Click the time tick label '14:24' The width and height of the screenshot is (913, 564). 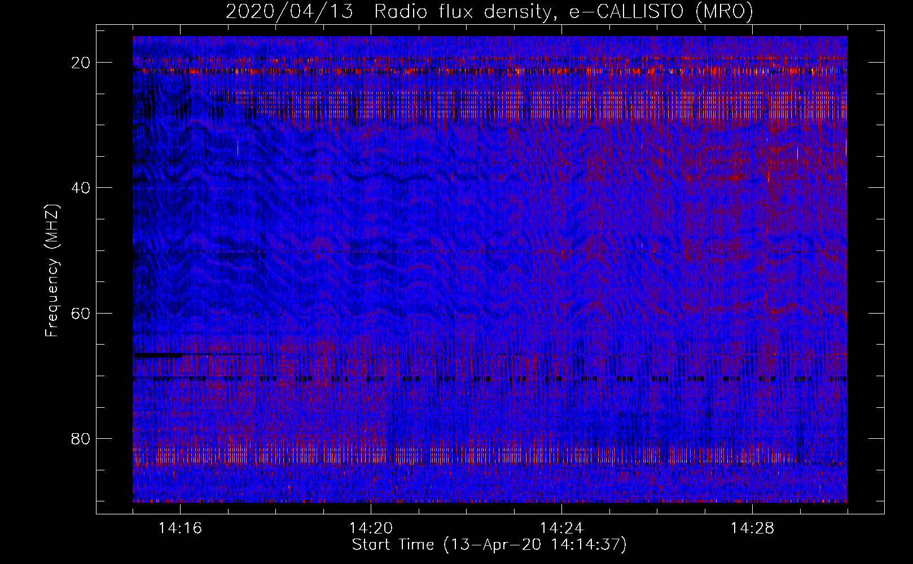(561, 528)
